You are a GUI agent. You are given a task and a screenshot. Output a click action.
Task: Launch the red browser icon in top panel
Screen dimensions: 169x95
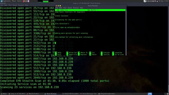coord(24,1)
